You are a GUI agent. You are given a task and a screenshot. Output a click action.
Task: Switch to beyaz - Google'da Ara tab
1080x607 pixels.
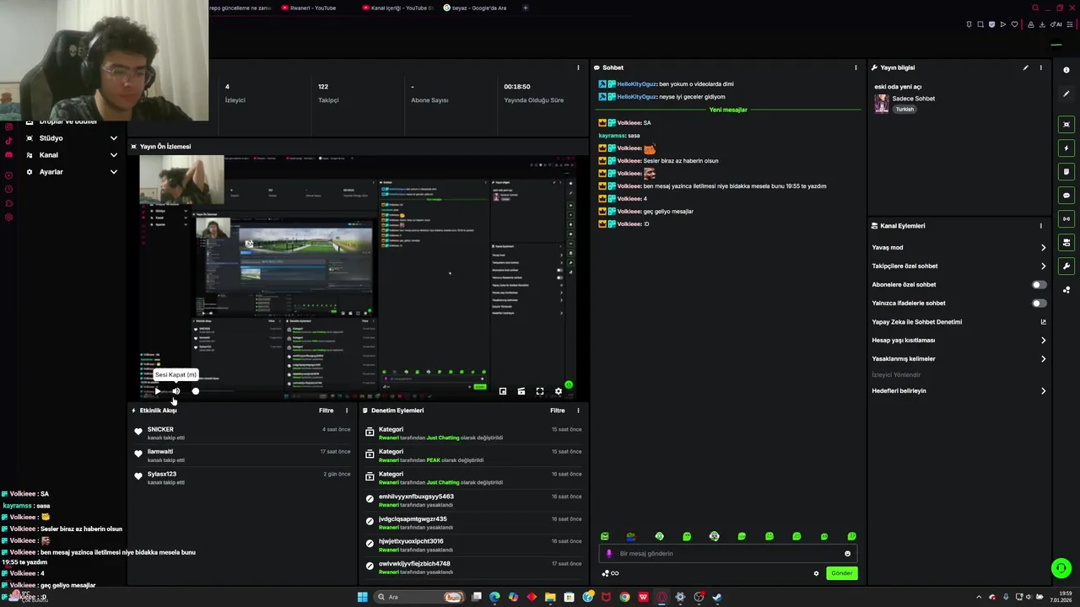pyautogui.click(x=475, y=8)
